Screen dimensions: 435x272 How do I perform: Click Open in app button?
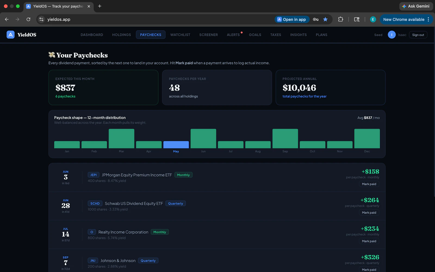pos(292,19)
